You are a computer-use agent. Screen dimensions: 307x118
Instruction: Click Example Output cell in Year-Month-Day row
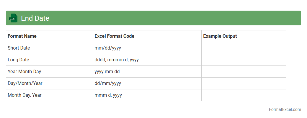coord(244,72)
